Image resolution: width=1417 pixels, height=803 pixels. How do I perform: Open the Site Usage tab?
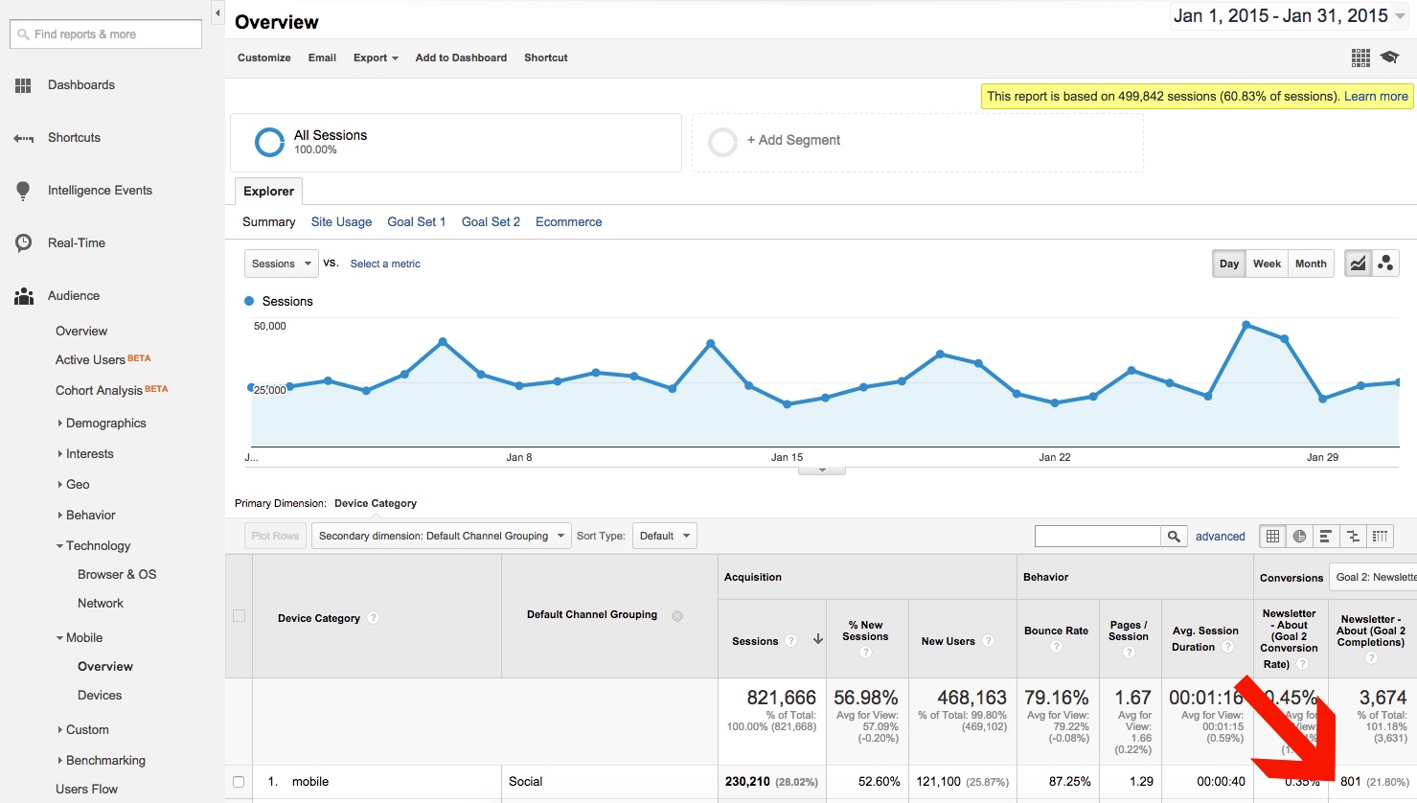pos(341,221)
